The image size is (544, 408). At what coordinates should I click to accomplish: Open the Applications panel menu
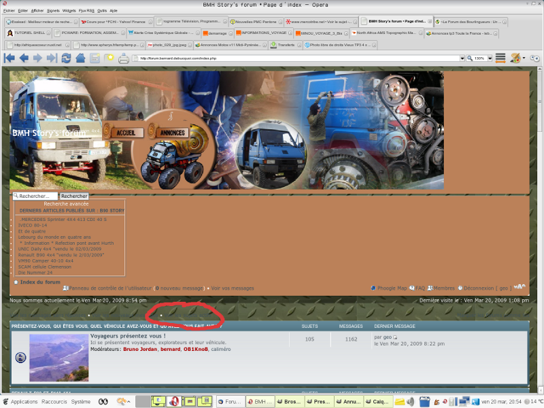(24, 402)
